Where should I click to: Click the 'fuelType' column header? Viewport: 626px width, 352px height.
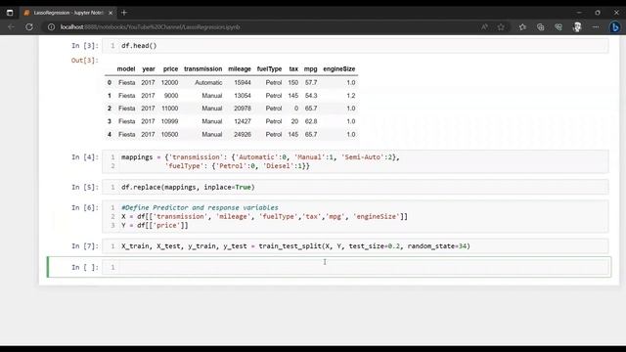(x=269, y=69)
